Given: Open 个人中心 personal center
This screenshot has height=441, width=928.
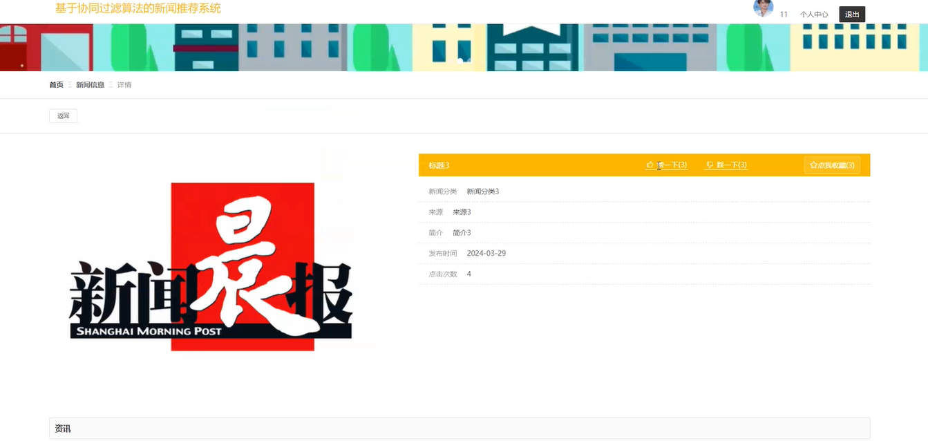Looking at the screenshot, I should click(814, 15).
